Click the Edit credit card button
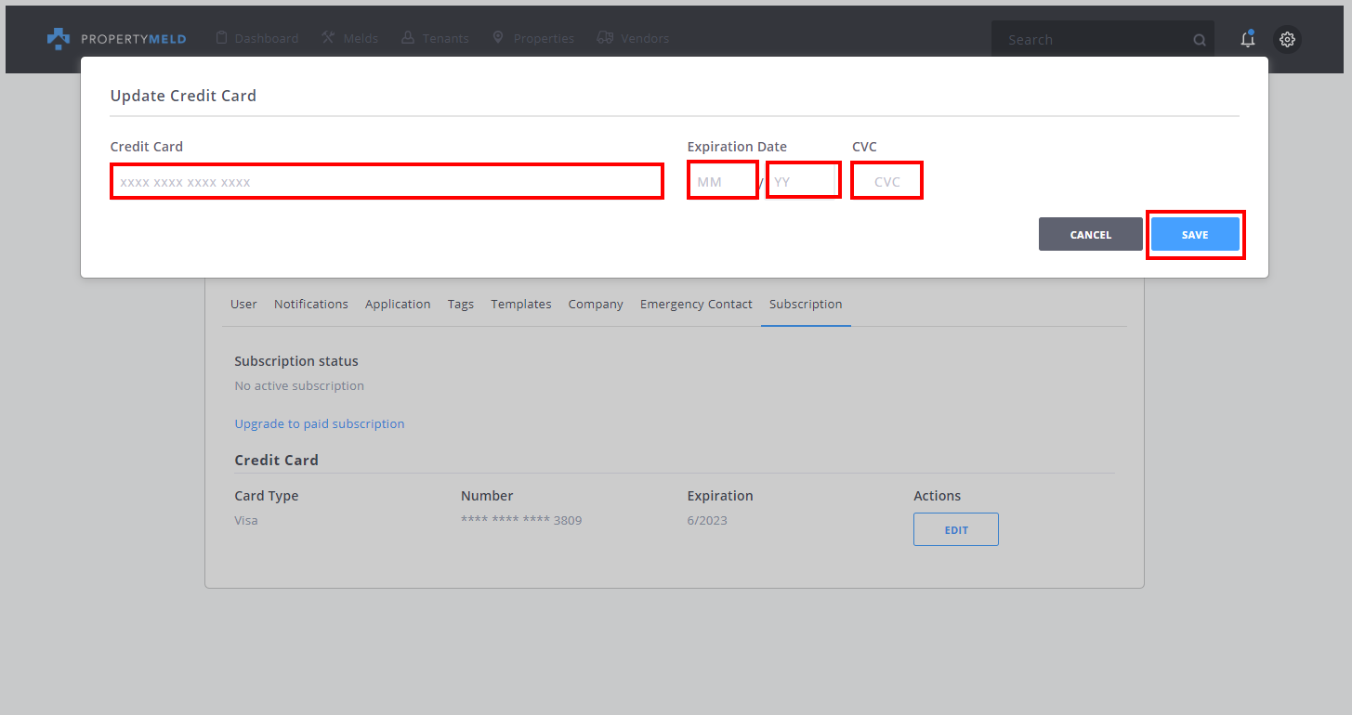1352x715 pixels. [955, 530]
